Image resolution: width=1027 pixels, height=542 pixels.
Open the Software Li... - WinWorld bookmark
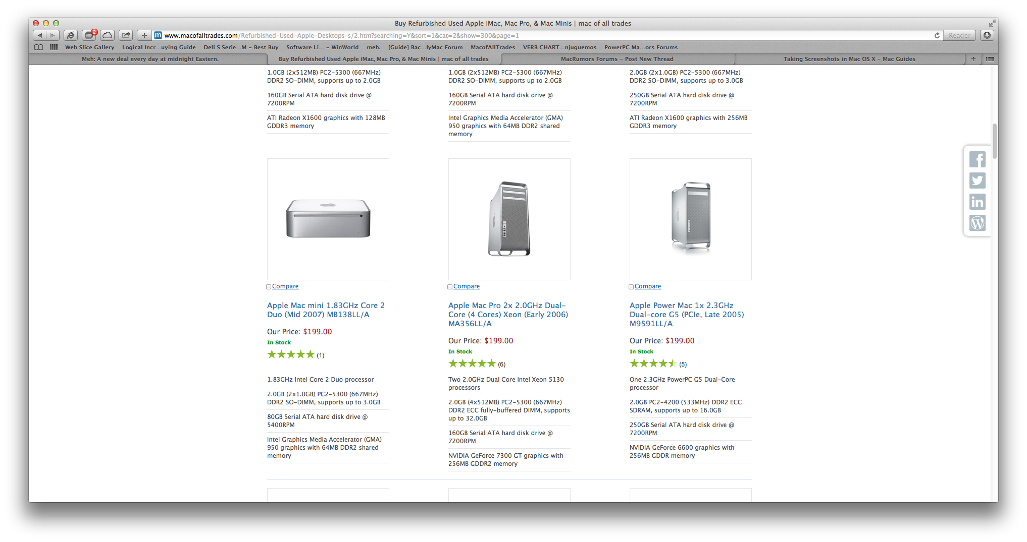pyautogui.click(x=322, y=47)
